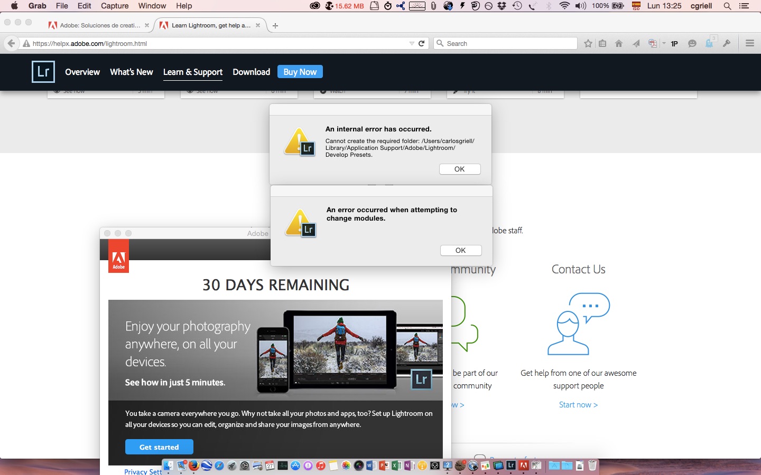The image size is (761, 475).
Task: Click the volume icon in menu bar
Action: (581, 6)
